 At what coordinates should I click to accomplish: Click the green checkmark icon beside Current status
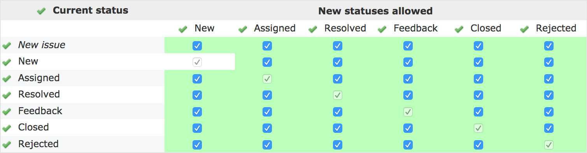coord(41,11)
